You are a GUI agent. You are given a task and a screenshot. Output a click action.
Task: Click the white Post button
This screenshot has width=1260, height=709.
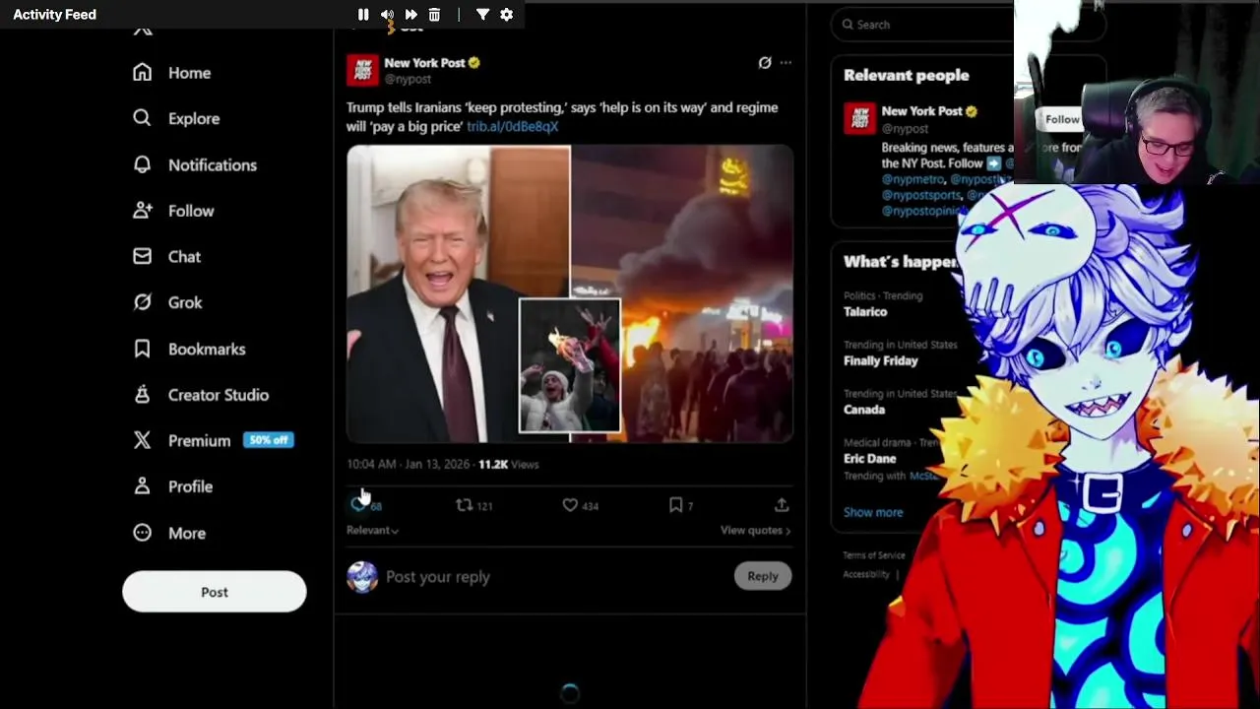click(x=215, y=592)
